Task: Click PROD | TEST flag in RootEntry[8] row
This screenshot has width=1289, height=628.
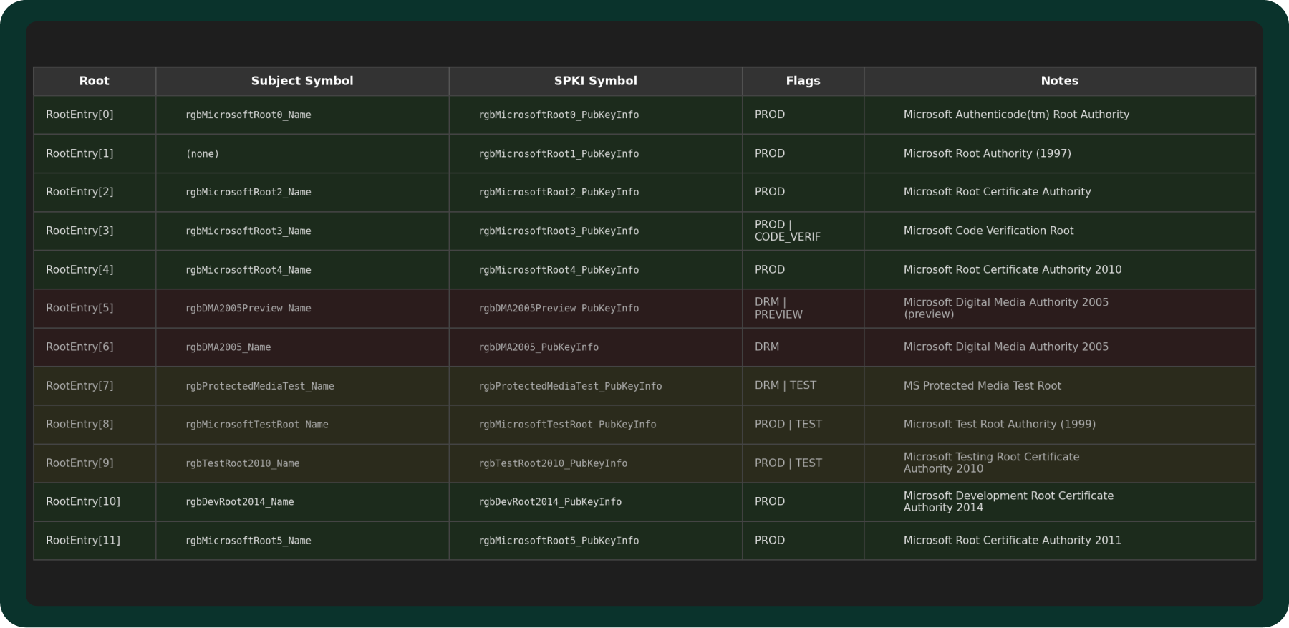Action: 788,424
